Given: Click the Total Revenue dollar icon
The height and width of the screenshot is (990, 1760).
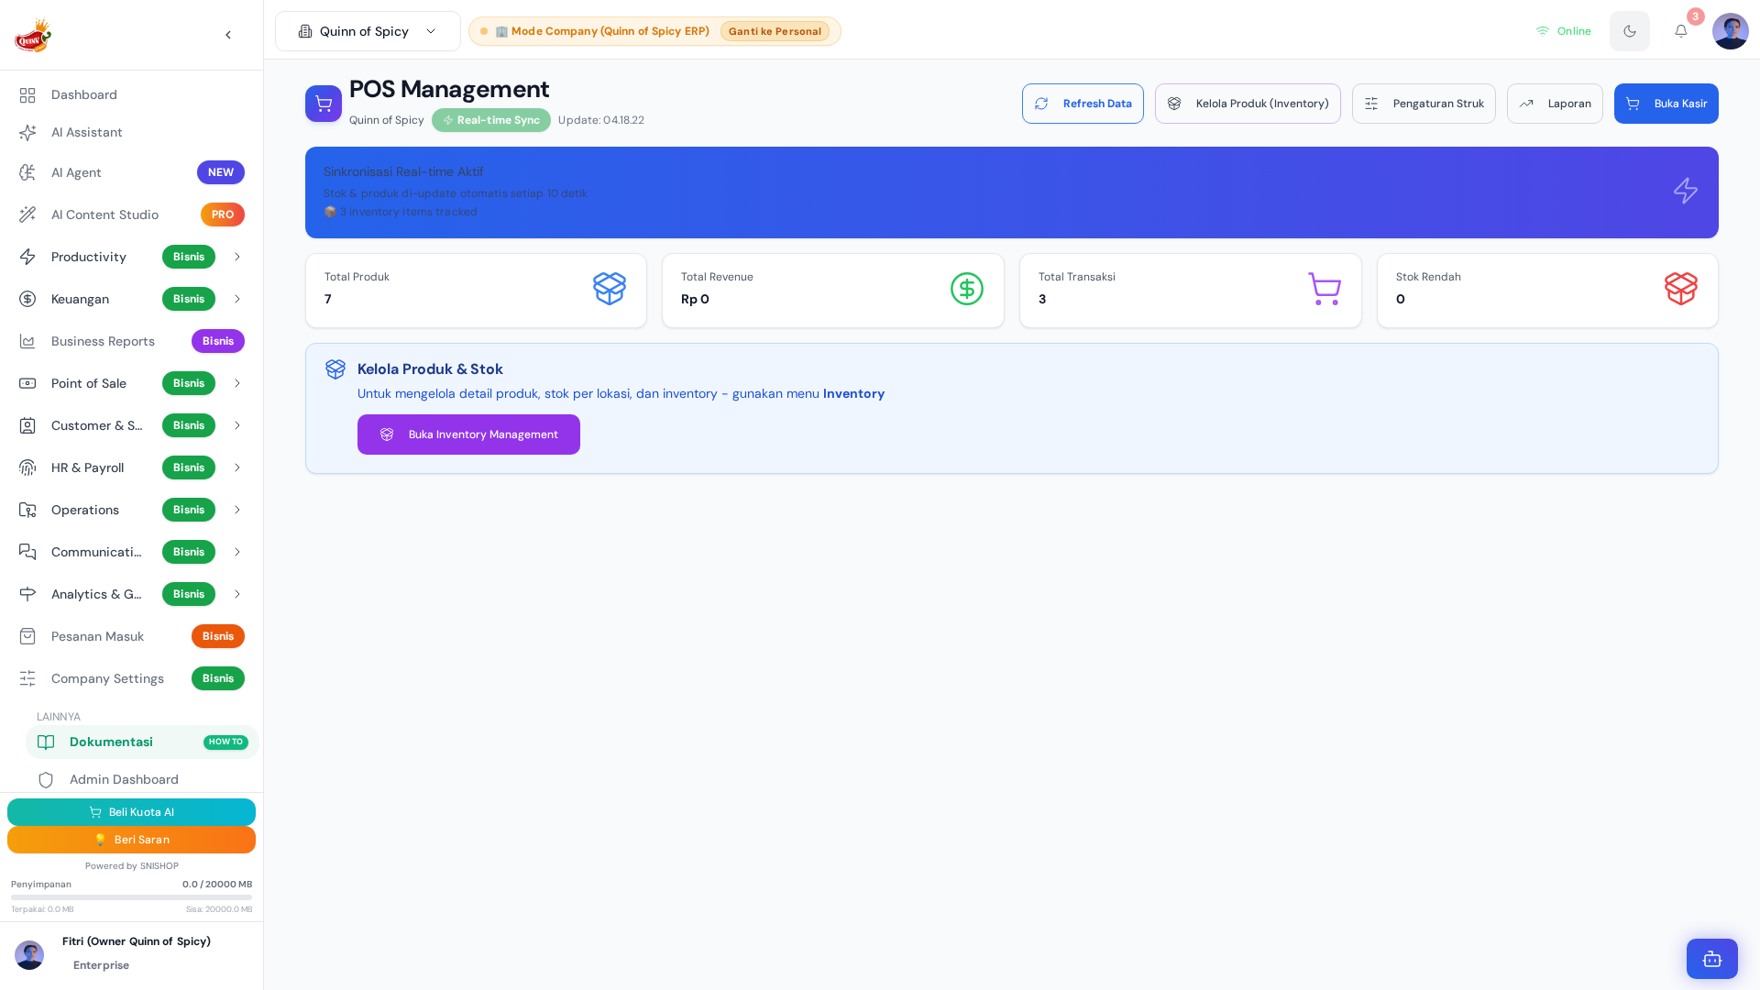Looking at the screenshot, I should tap(967, 289).
